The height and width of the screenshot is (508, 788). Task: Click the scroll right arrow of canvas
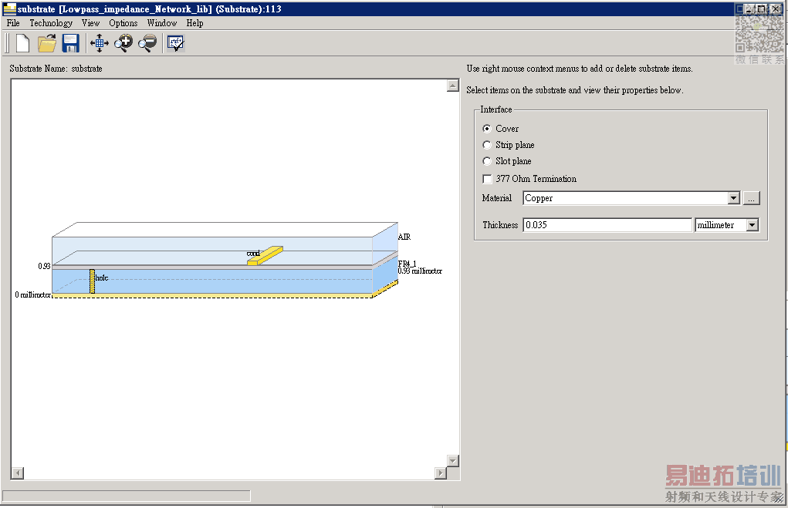click(441, 473)
